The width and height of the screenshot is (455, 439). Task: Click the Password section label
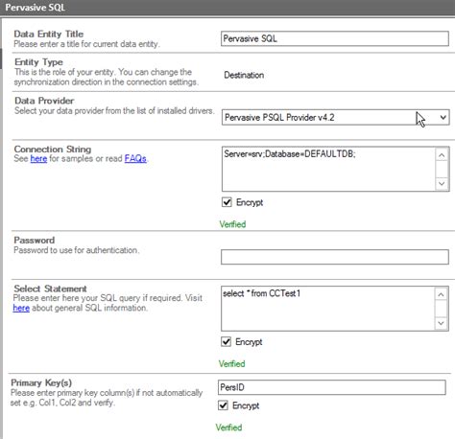tap(35, 240)
